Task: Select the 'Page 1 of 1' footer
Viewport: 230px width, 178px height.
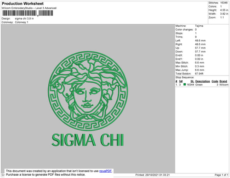Action: 221,175
